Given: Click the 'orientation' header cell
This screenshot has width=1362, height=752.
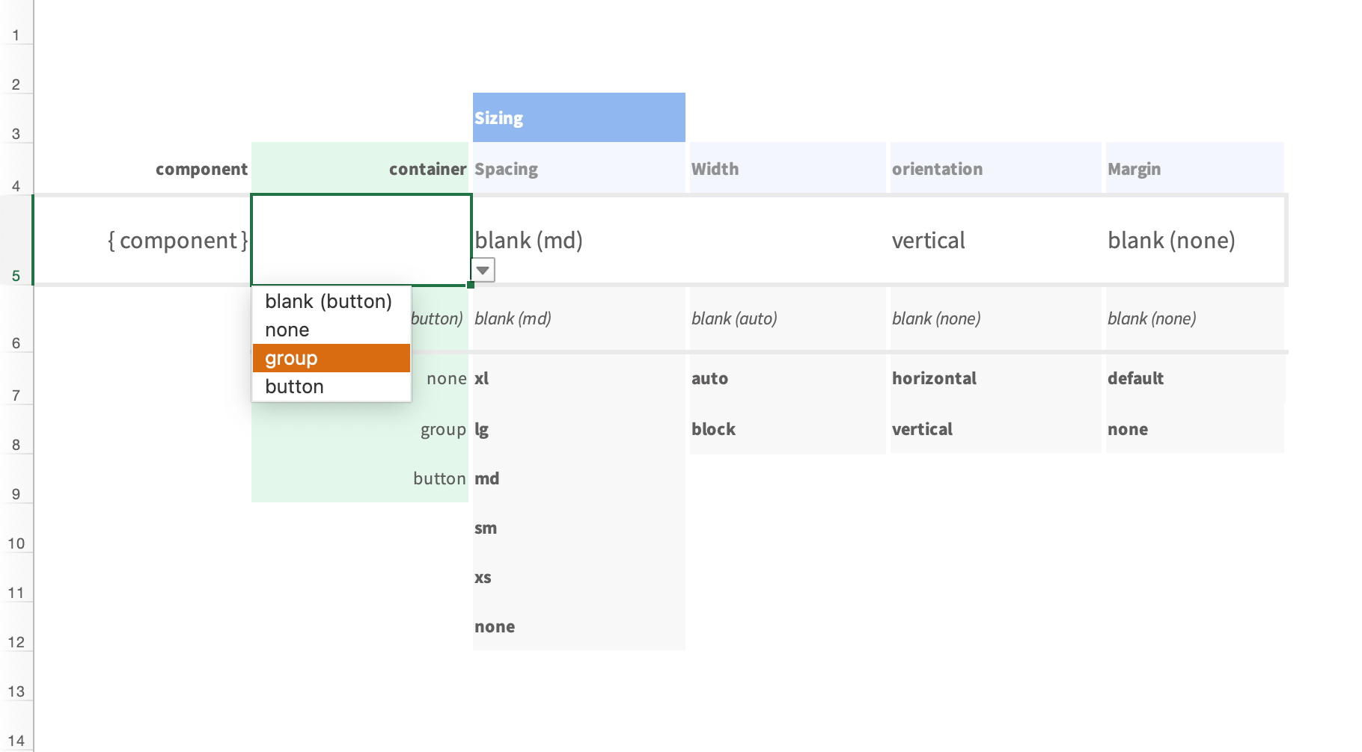Looking at the screenshot, I should (994, 169).
